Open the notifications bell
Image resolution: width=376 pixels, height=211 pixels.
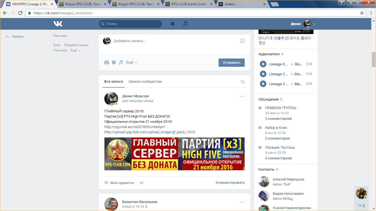[173, 24]
